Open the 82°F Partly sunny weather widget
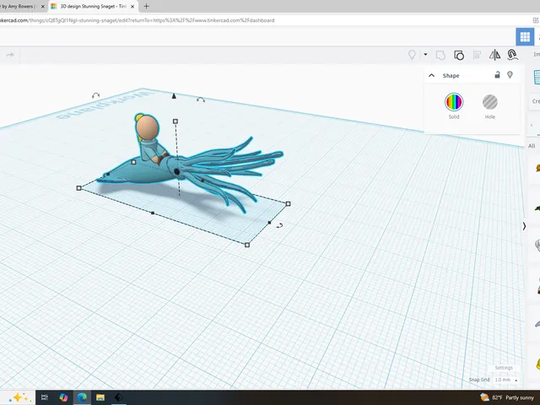This screenshot has height=405, width=540. click(507, 397)
